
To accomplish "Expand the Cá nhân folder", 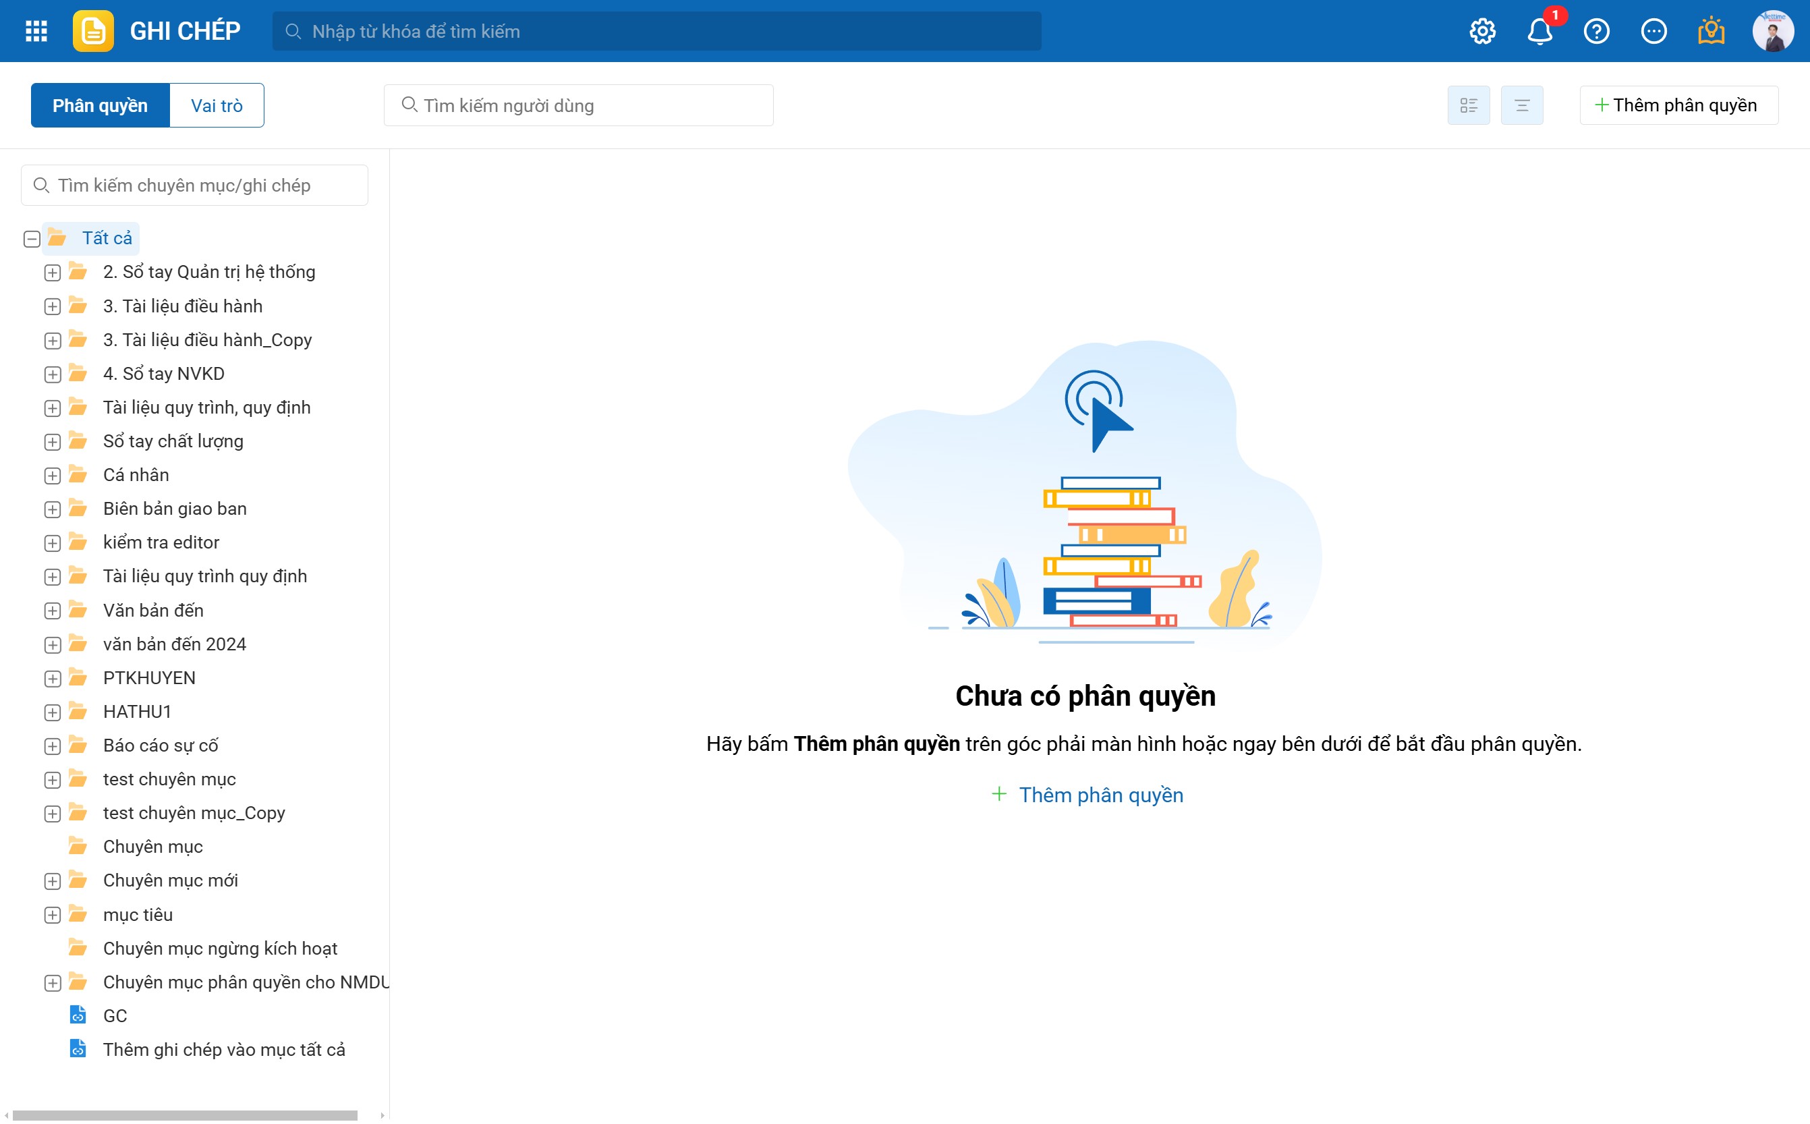I will click(53, 476).
